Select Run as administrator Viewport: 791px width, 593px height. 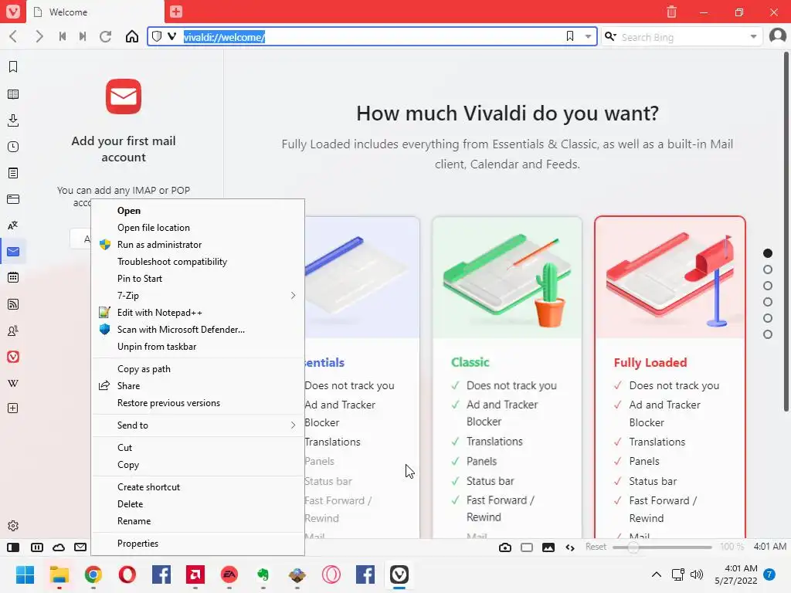pos(198,245)
